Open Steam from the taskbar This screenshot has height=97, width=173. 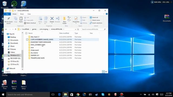tap(97, 95)
